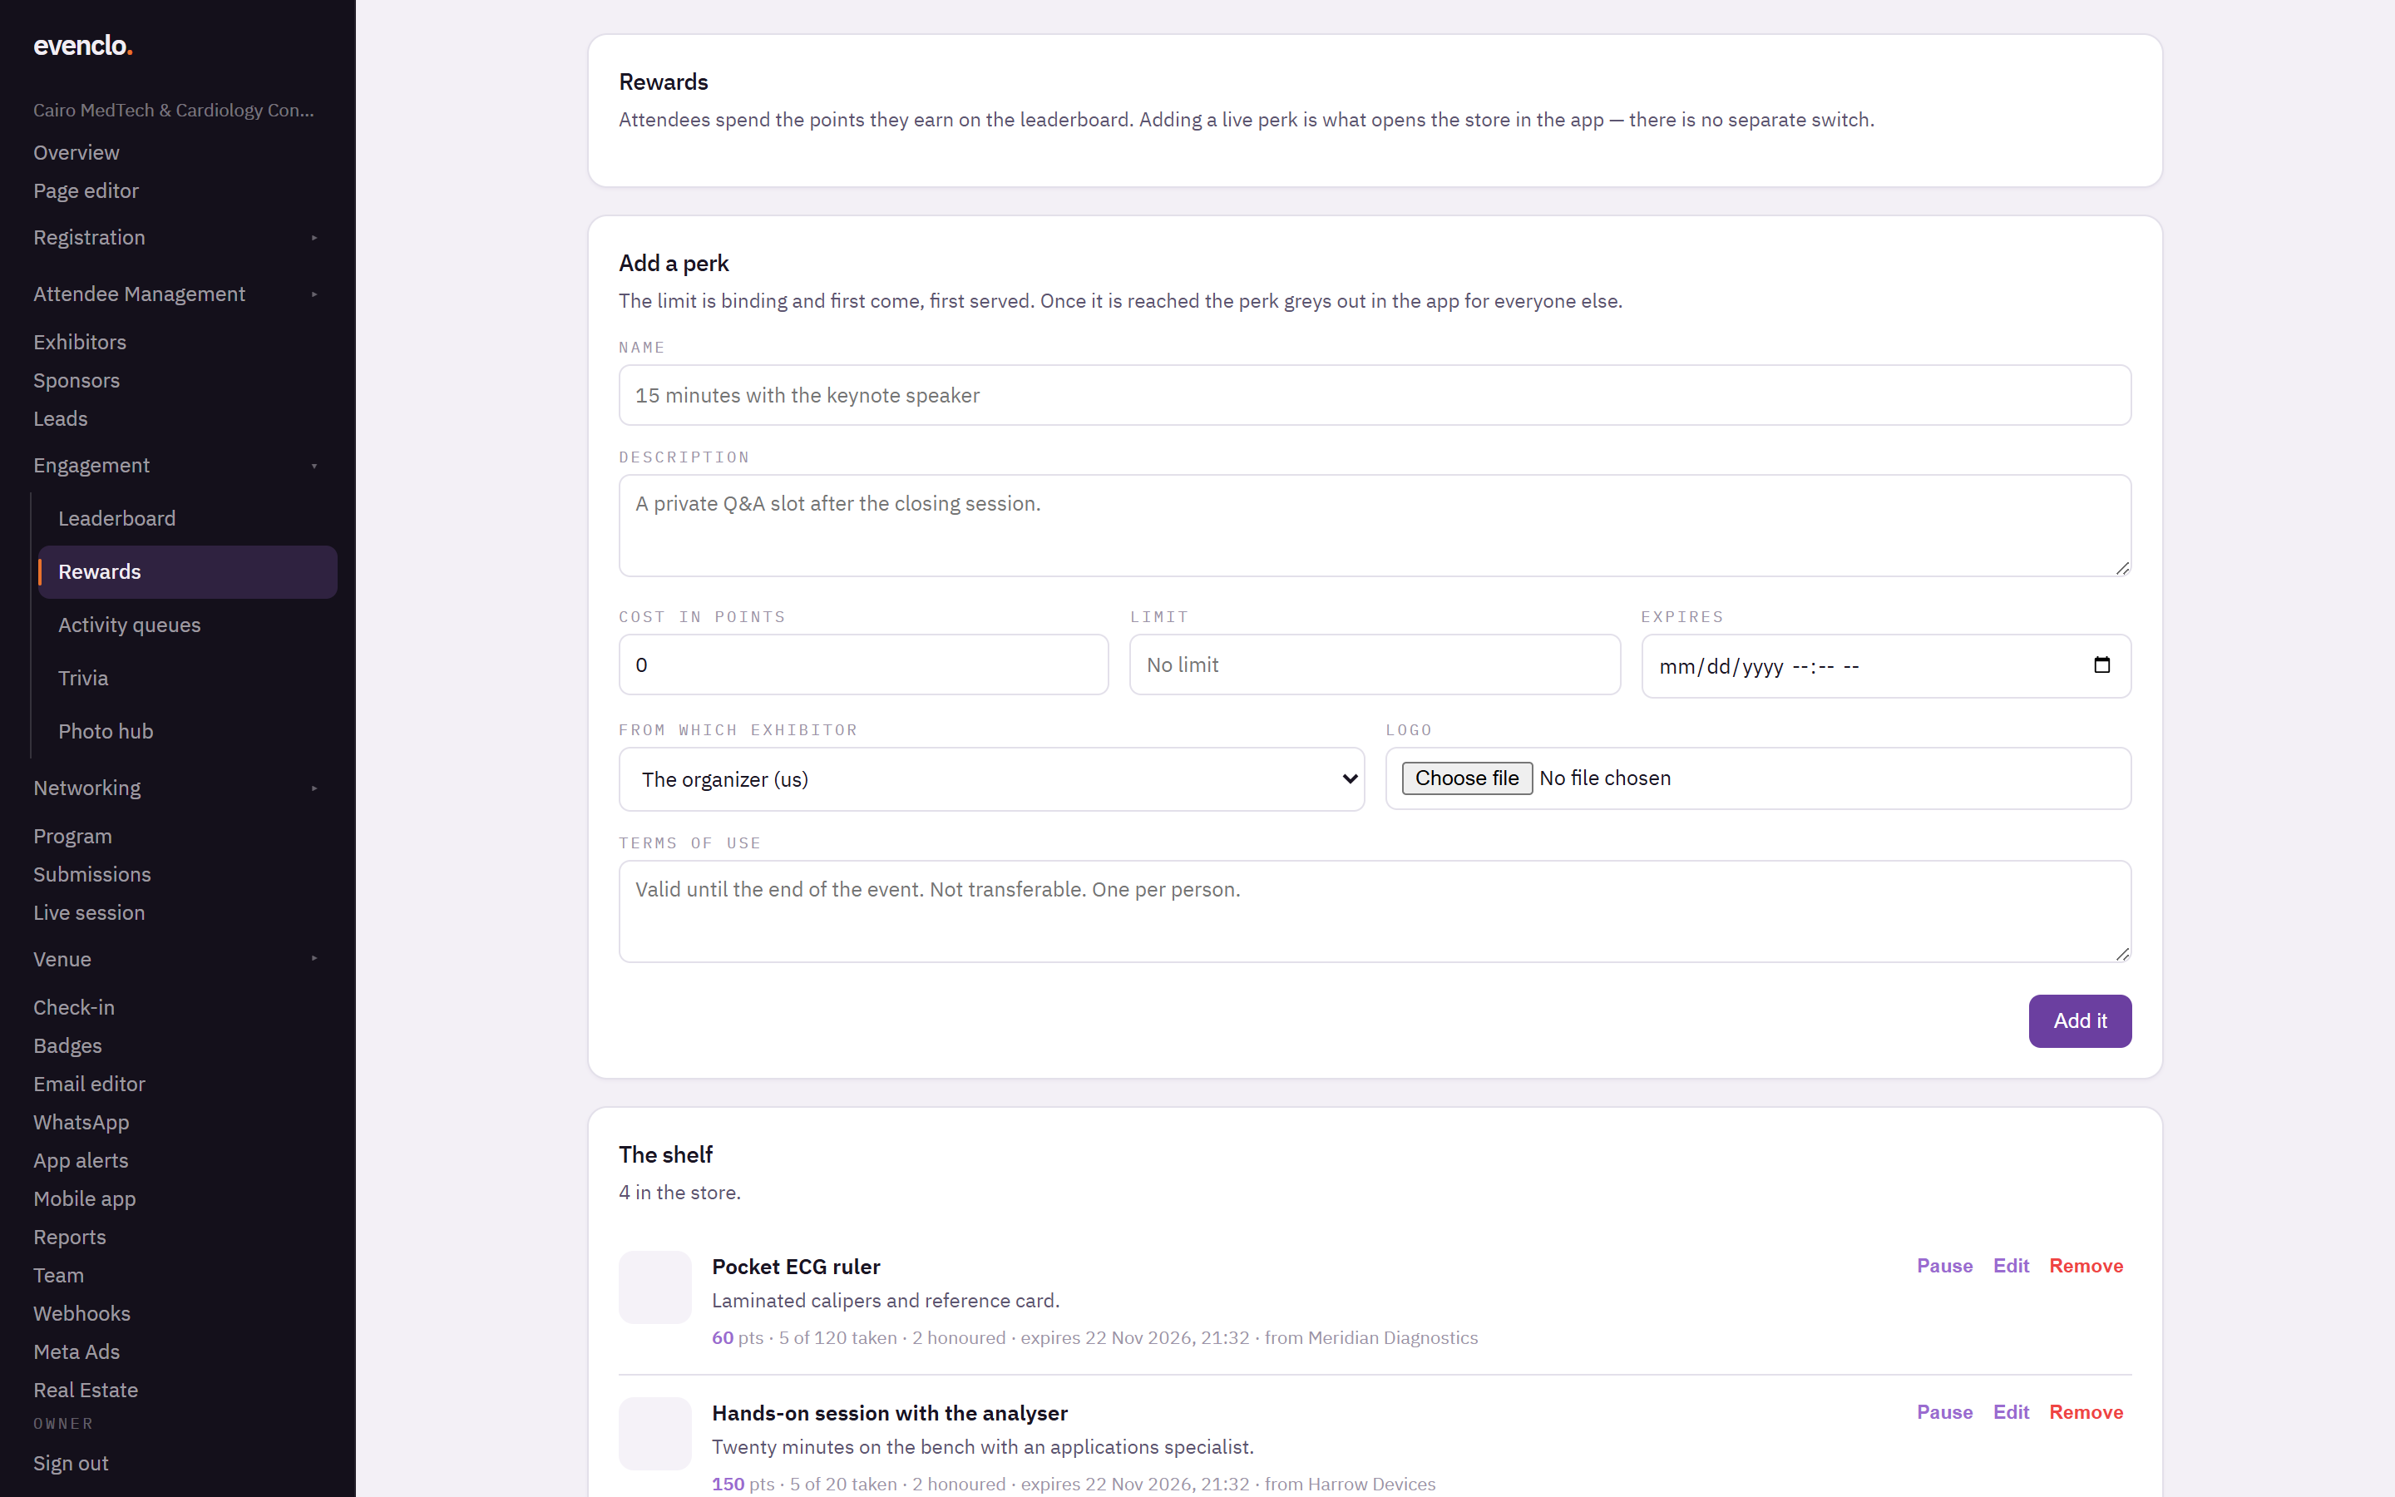This screenshot has width=2395, height=1497.
Task: Remove the Pocket ECG ruler perk
Action: (2086, 1265)
